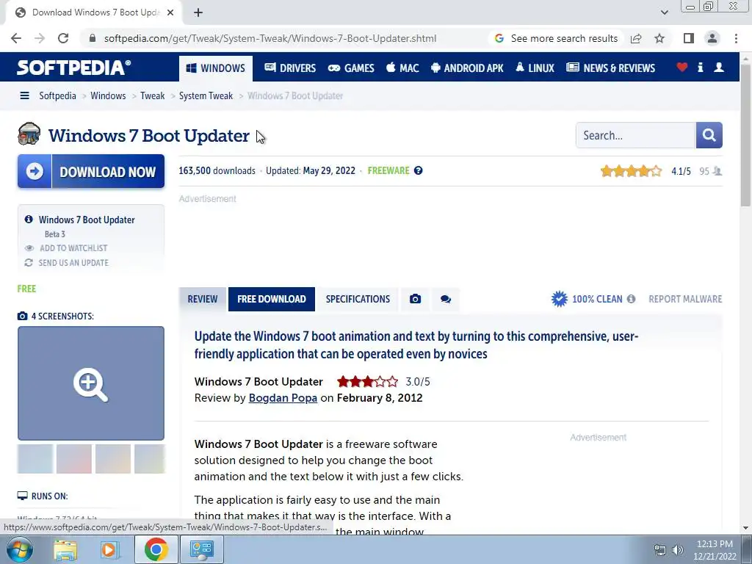Open Bogdan Popa author link
Viewport: 752px width, 564px height.
283,398
